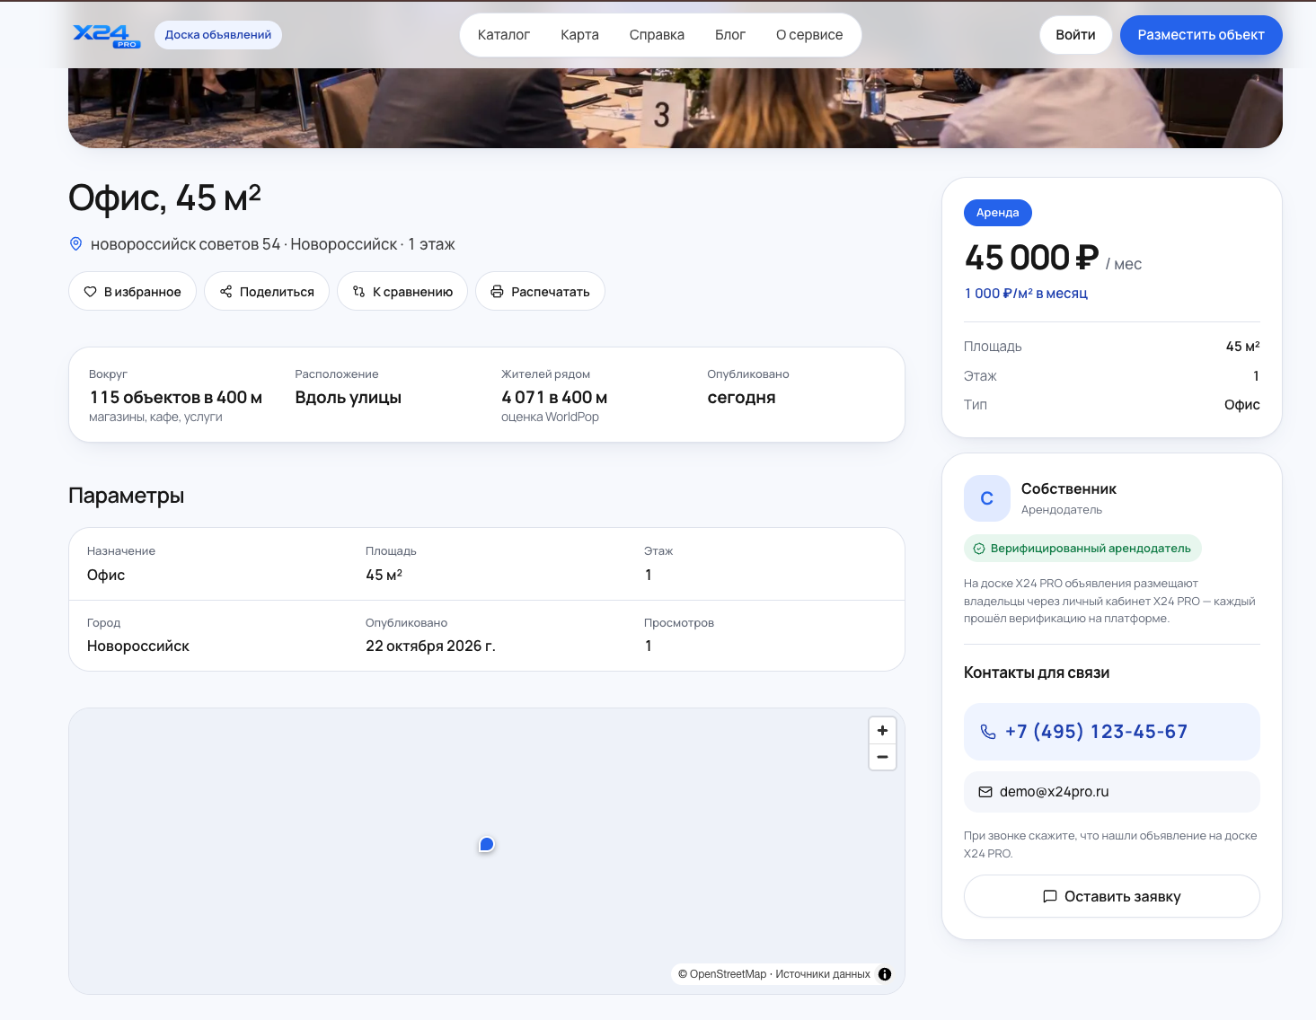Click the Собственник owner name
The height and width of the screenshot is (1020, 1316).
point(1069,488)
